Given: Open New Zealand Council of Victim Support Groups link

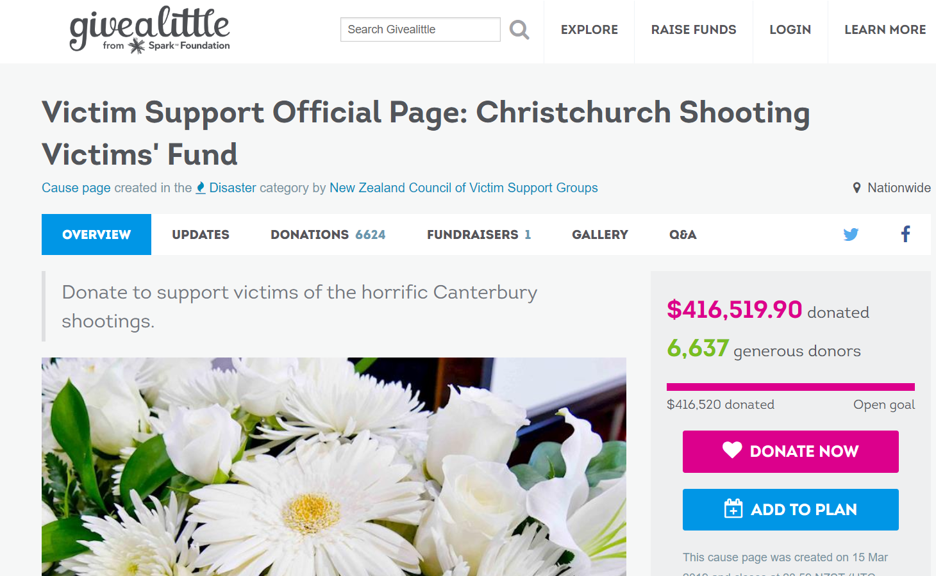Looking at the screenshot, I should pos(464,188).
